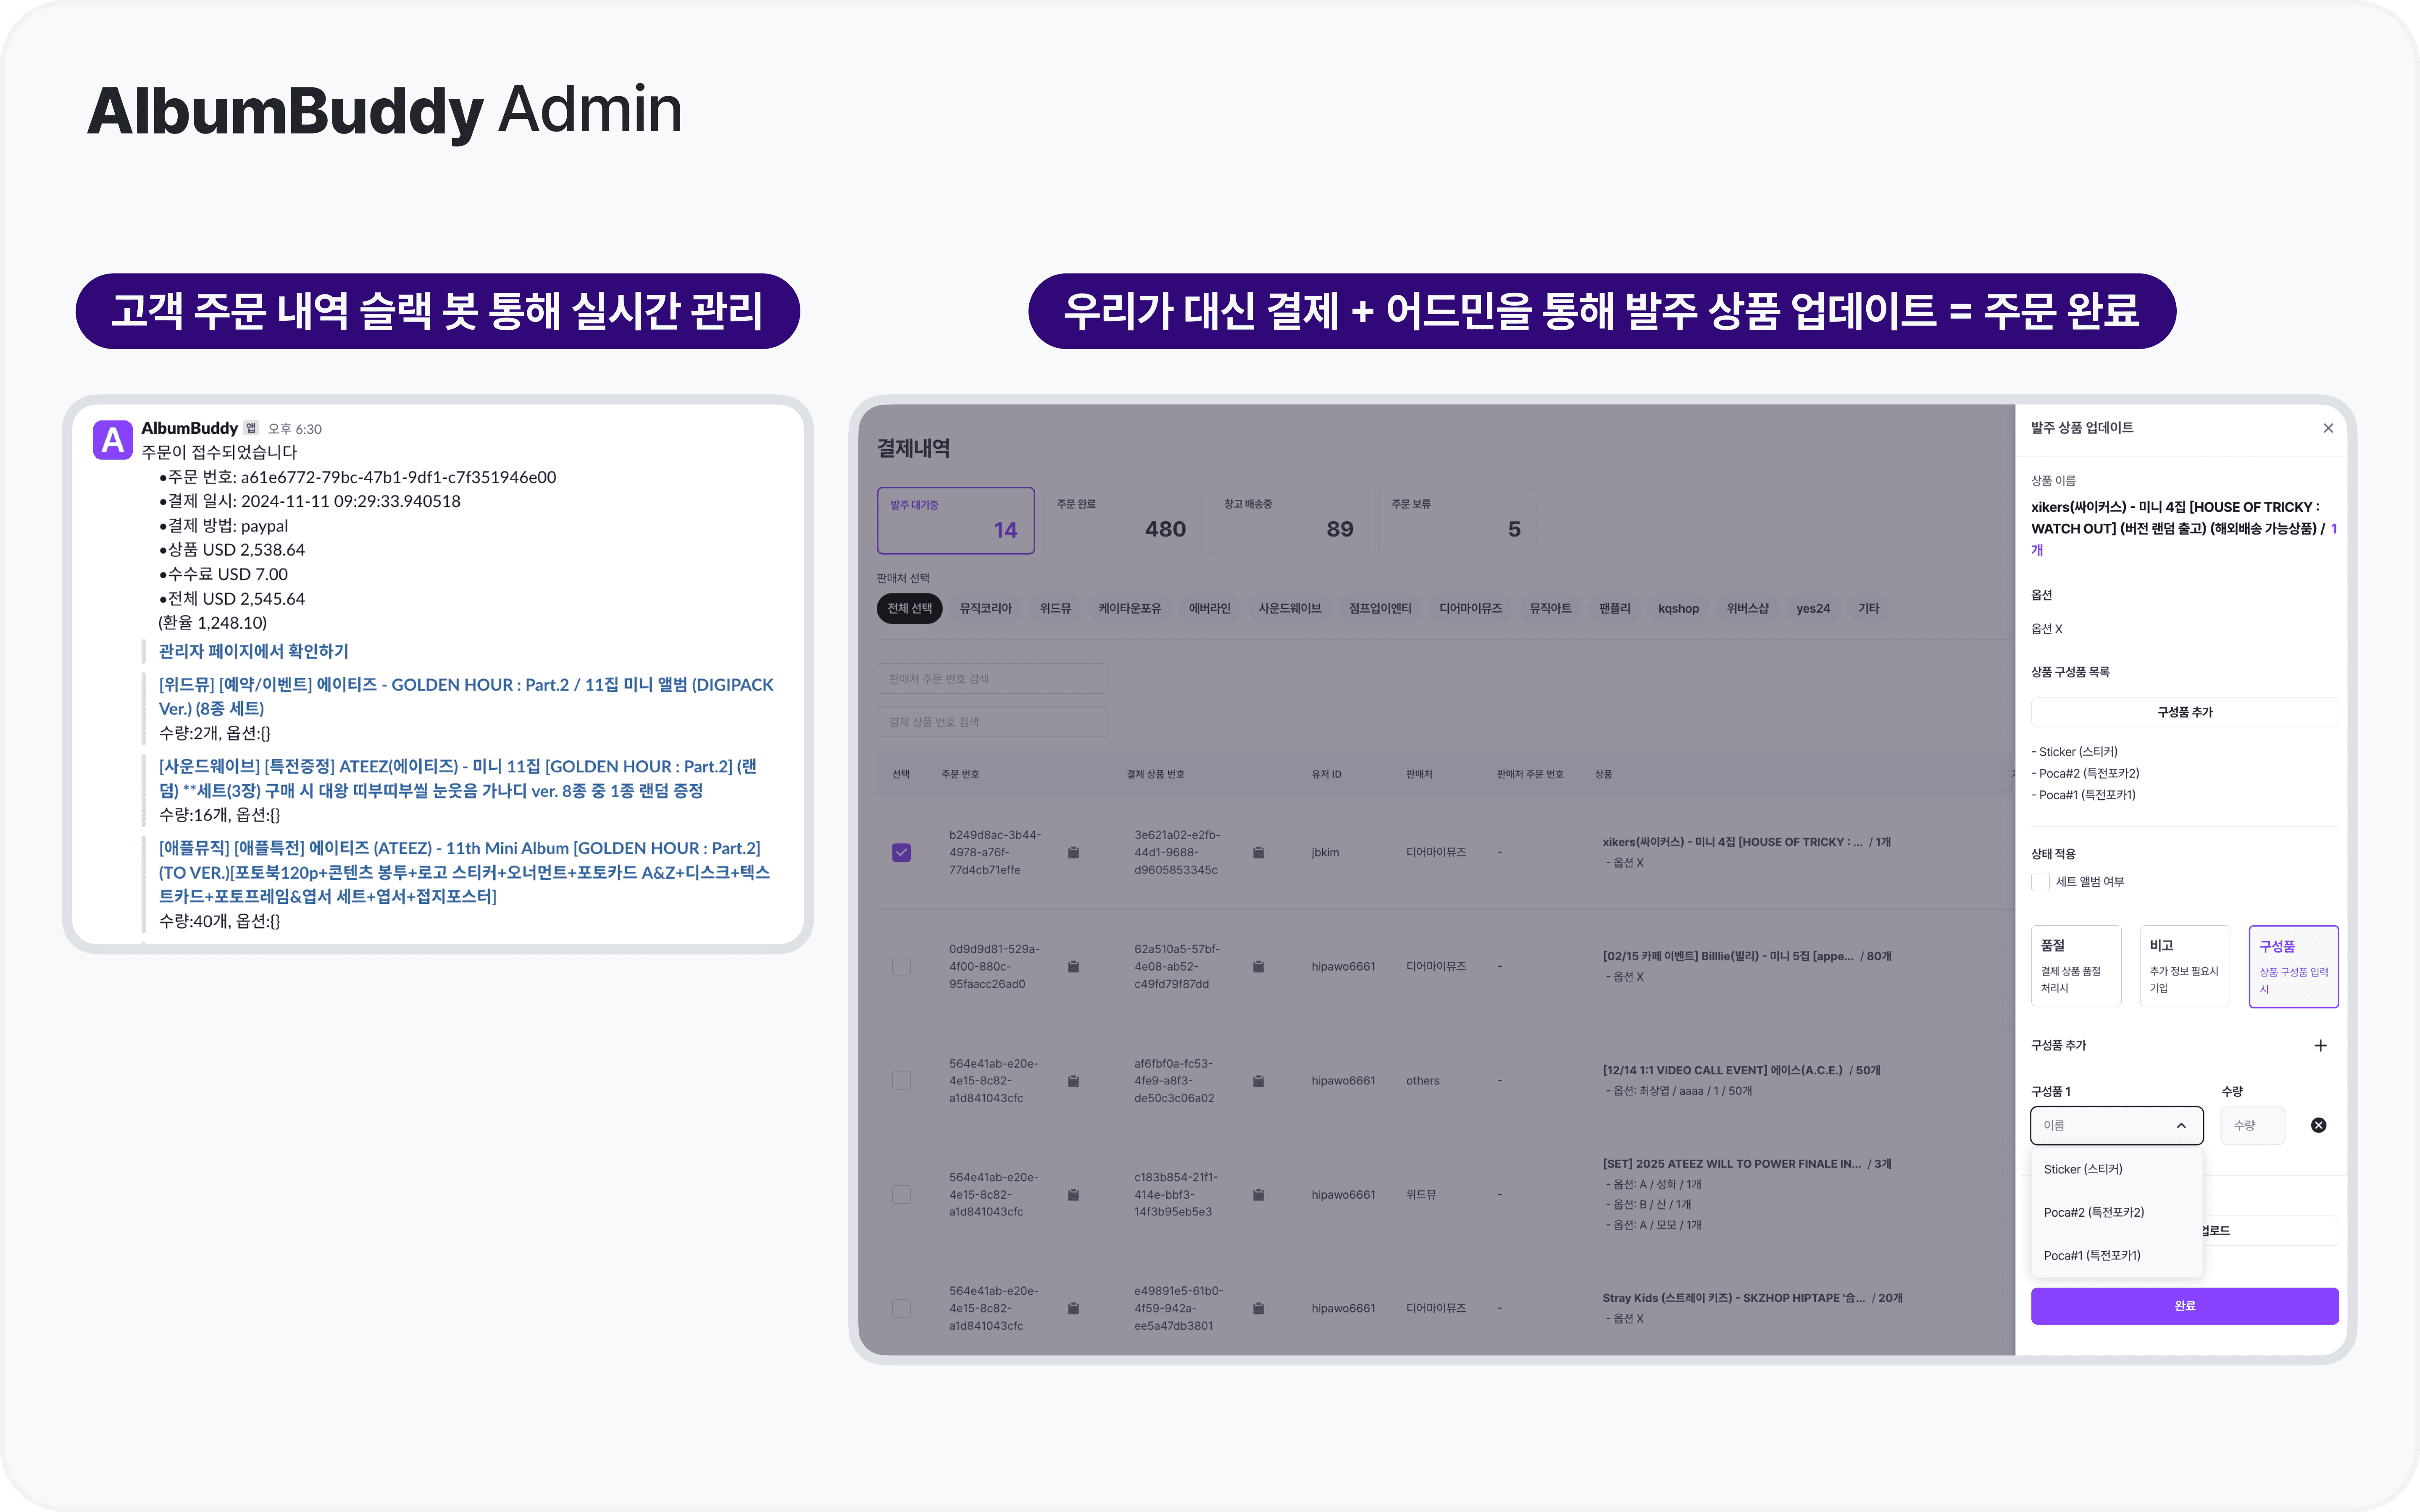Viewport: 2420px width, 1512px height.
Task: Filter by 점프업엔터 seller
Action: (x=1380, y=608)
